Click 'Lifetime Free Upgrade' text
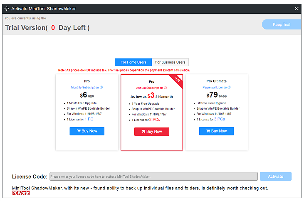Image resolution: width=304 pixels, height=201 pixels. (211, 103)
